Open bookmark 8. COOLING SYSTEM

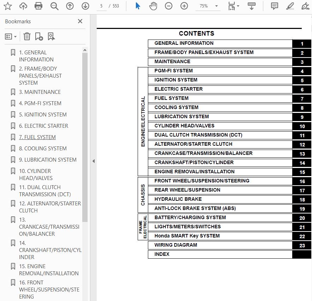coord(43,149)
